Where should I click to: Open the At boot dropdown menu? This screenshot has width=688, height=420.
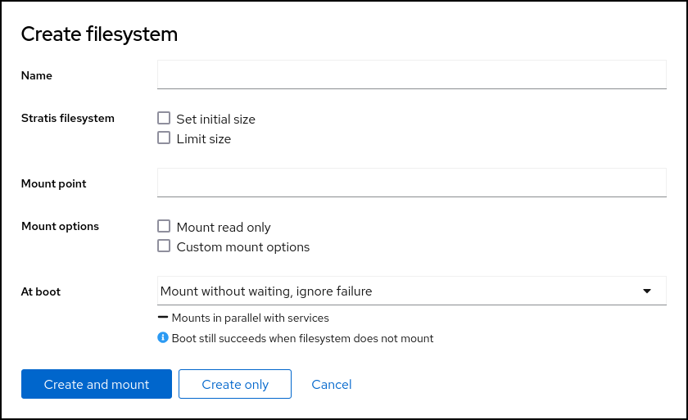(x=411, y=291)
